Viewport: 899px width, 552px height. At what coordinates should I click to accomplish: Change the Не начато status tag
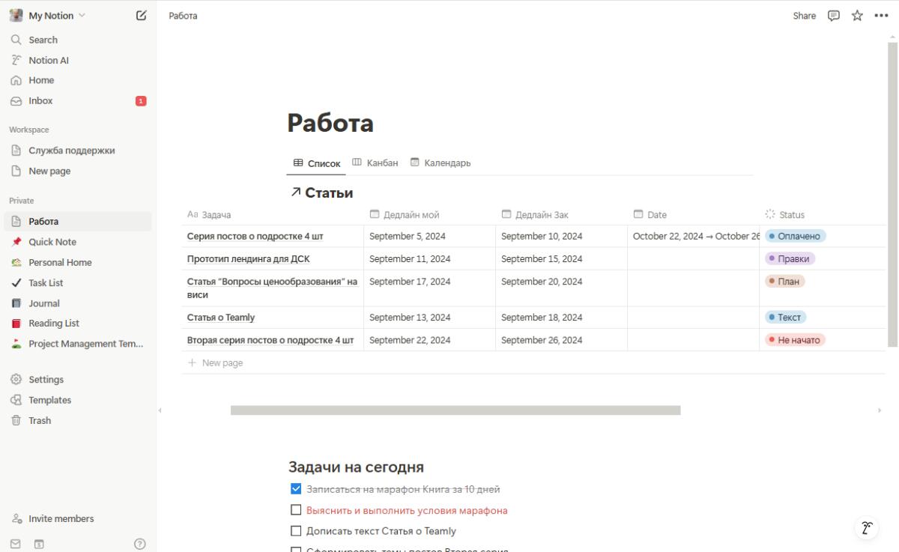coord(795,340)
